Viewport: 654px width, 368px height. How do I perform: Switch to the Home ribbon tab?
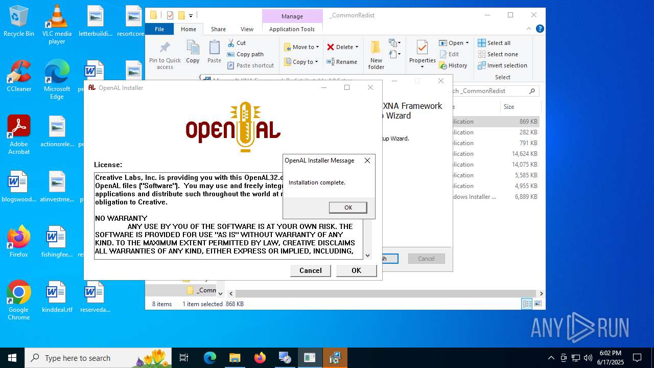pos(189,29)
